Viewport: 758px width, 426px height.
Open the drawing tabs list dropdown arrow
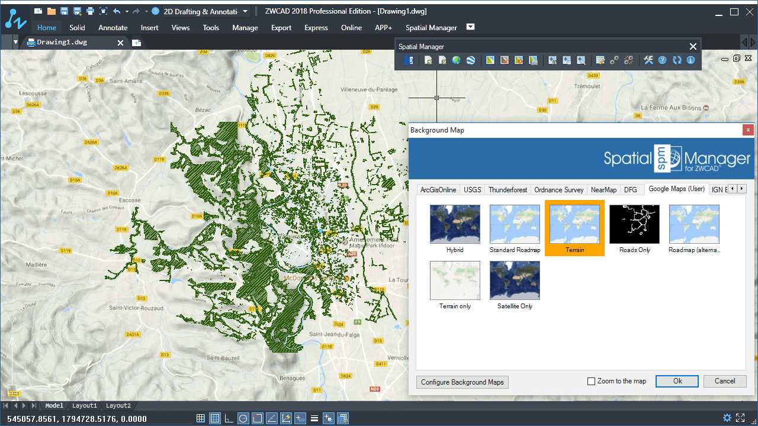point(15,42)
